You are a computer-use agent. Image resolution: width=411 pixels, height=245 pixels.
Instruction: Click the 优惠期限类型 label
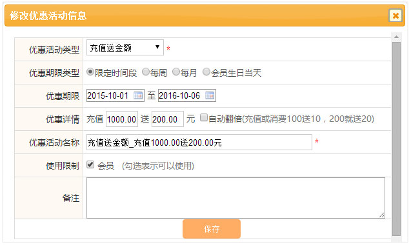pos(54,73)
